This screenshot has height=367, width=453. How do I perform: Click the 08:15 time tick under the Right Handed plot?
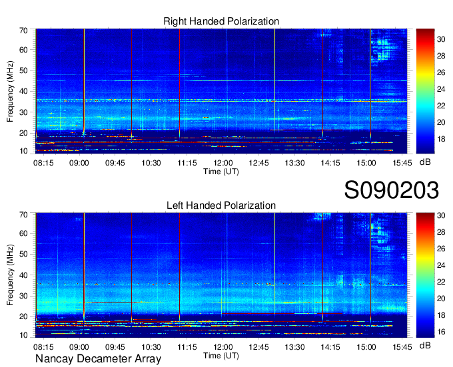43,163
